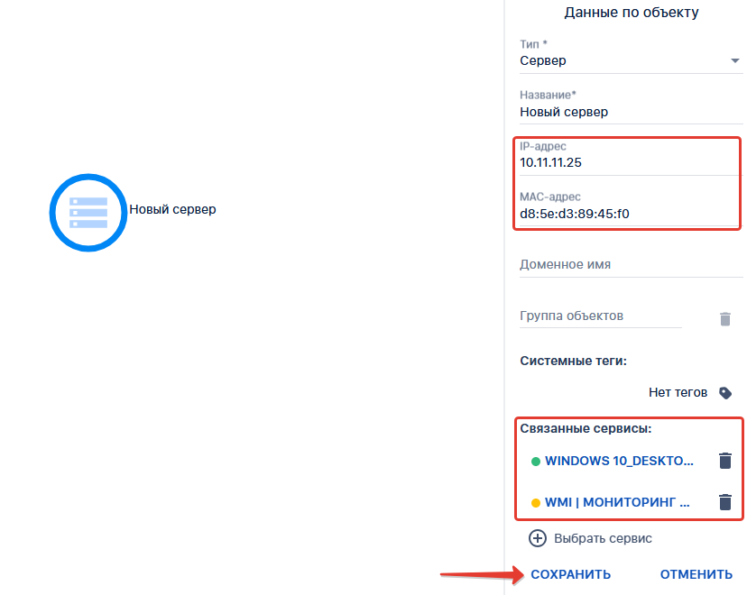Open the WINDOWS 10_DESKTO service link

coord(619,461)
